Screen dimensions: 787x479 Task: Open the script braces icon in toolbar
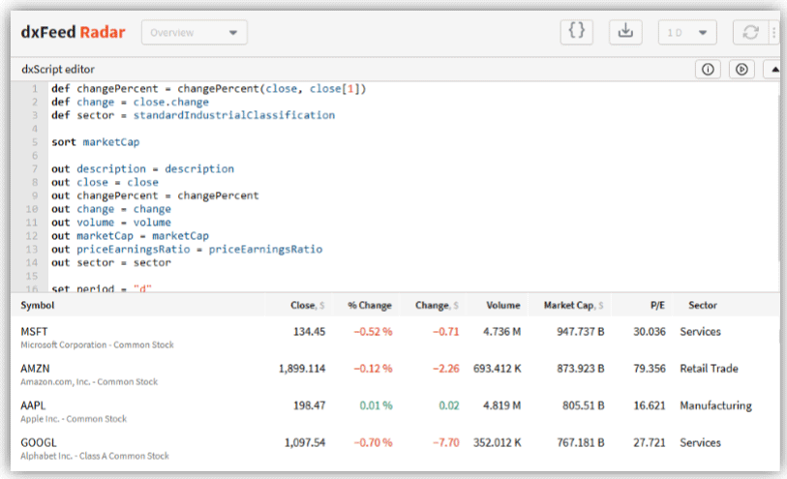(x=576, y=32)
